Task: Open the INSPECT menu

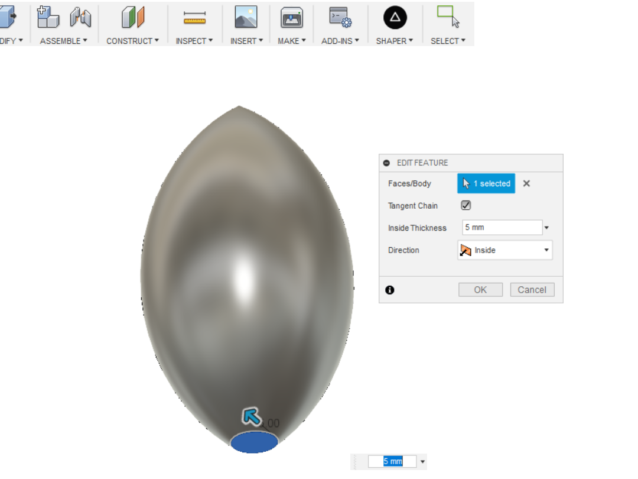Action: [194, 41]
